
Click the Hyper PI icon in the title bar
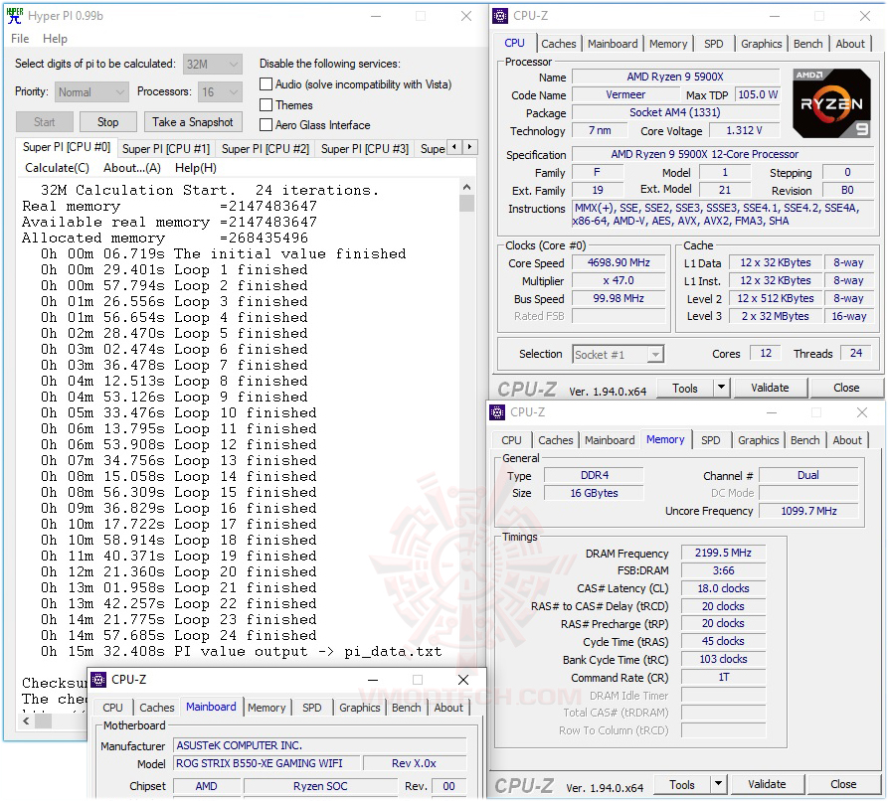[x=12, y=15]
